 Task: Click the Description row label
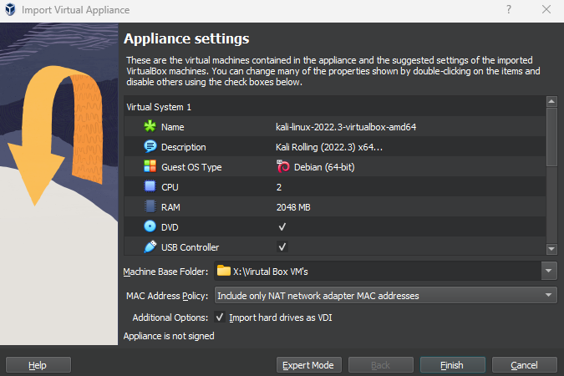click(184, 147)
